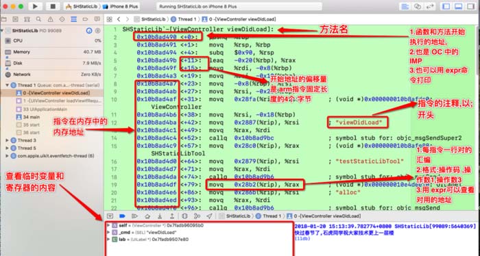The image size is (480, 256).
Task: Deactivate breakpoints toggle
Action: tap(122, 216)
